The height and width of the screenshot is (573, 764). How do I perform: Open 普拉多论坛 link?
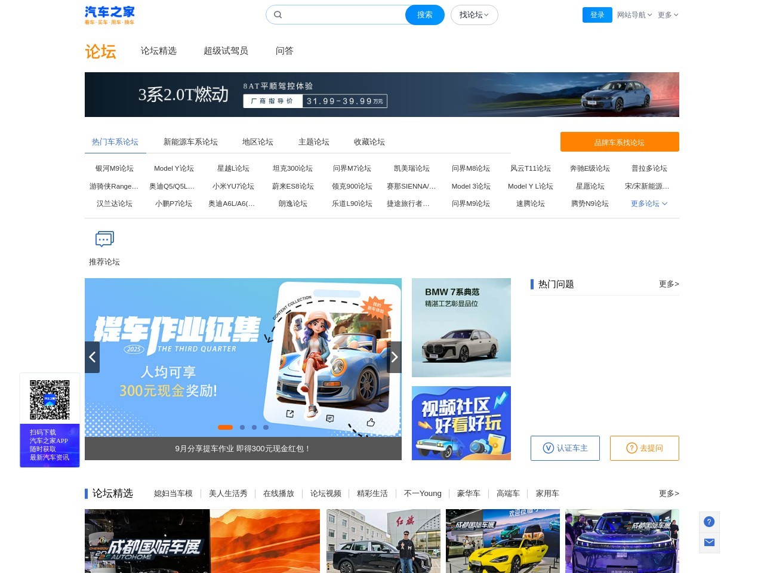pos(649,168)
